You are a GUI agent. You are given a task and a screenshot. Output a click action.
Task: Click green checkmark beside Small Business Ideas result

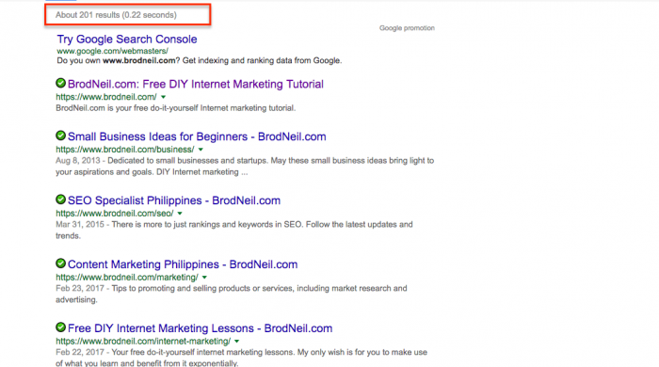click(60, 136)
